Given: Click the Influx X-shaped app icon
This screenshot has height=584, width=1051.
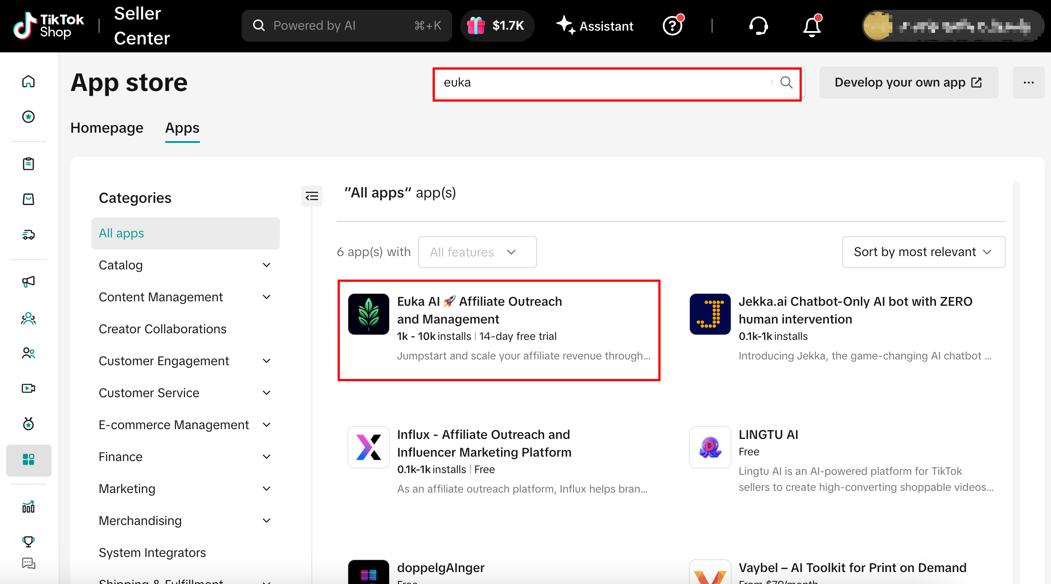Looking at the screenshot, I should coord(369,447).
